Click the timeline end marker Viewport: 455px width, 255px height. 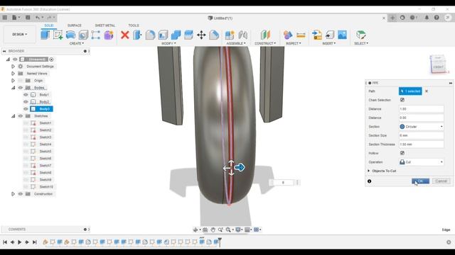coord(220,242)
